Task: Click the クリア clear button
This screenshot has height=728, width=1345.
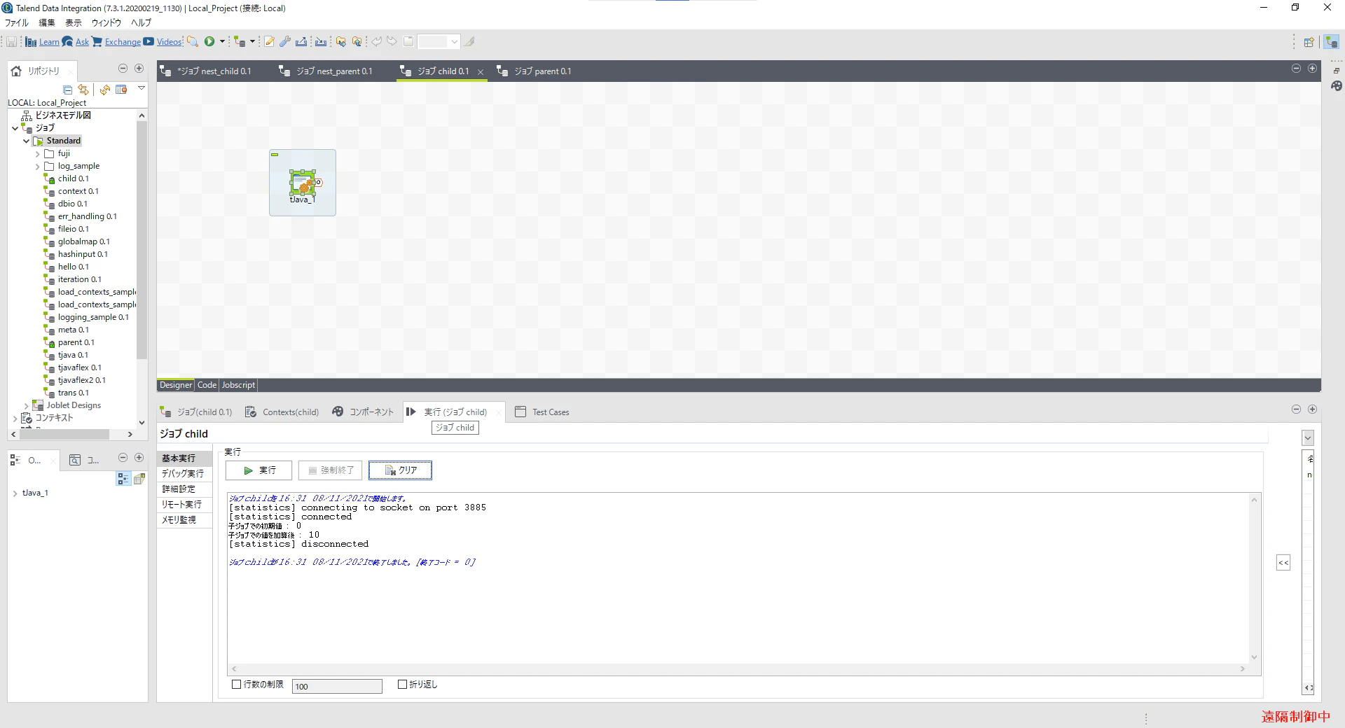Action: [400, 470]
